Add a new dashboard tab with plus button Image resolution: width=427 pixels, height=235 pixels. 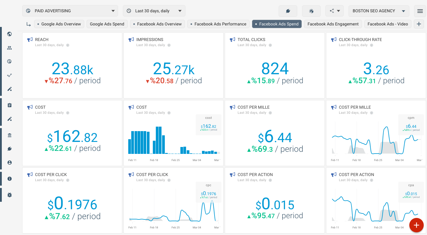tap(419, 24)
